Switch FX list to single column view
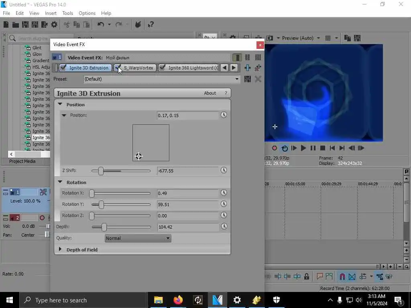This screenshot has height=308, width=411. (x=237, y=57)
